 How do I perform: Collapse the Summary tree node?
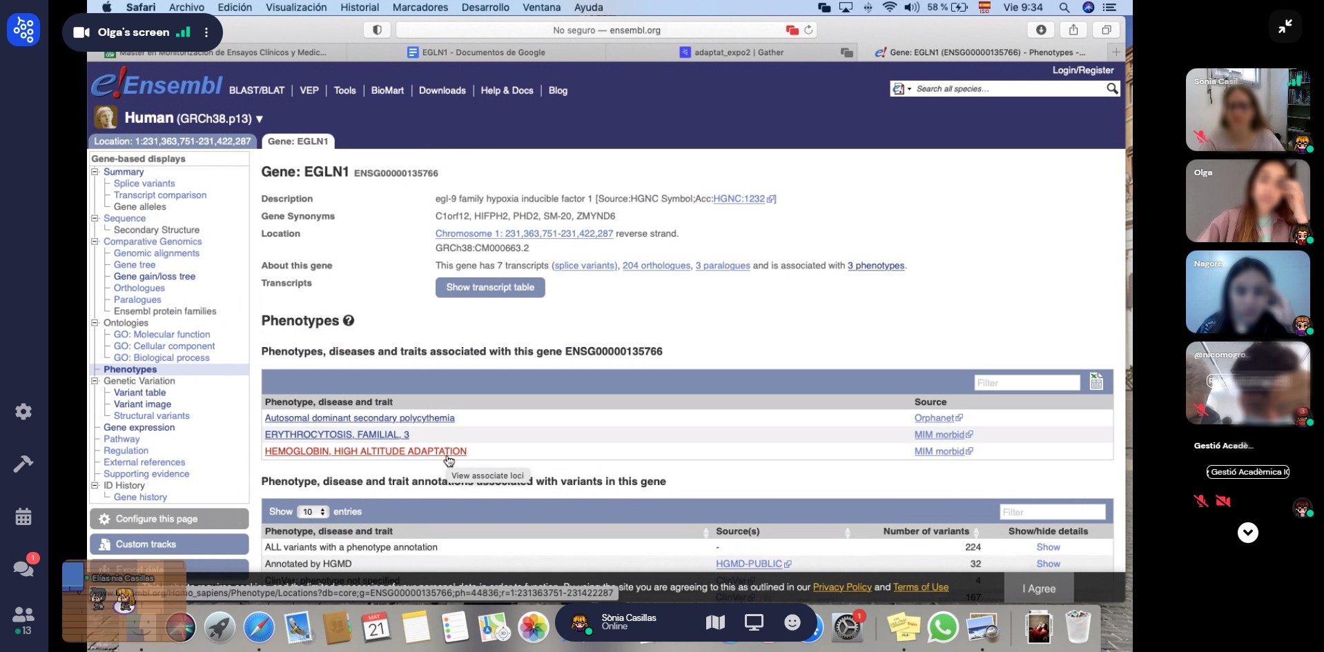[95, 172]
